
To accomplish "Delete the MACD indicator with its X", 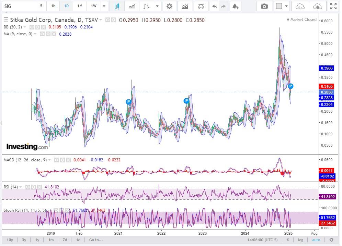I will [68, 160].
